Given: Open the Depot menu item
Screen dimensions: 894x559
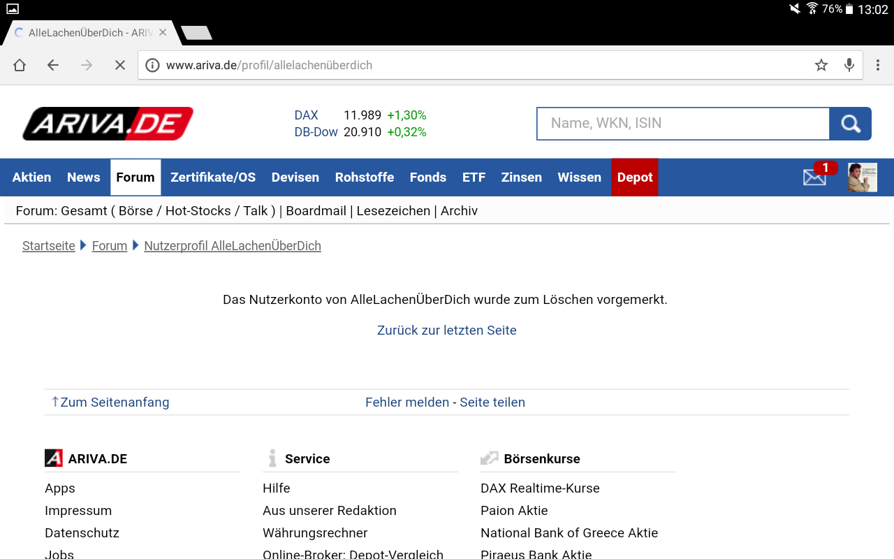Looking at the screenshot, I should tap(634, 177).
